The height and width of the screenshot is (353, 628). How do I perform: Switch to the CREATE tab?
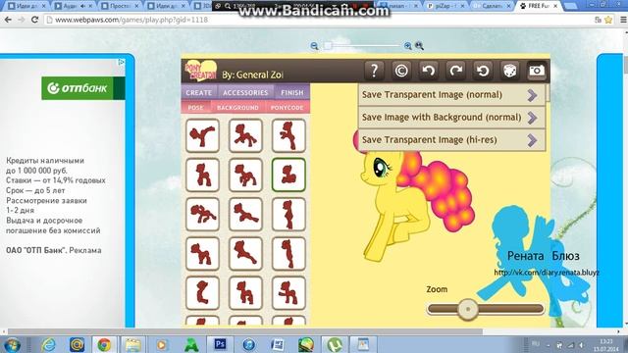coord(198,92)
